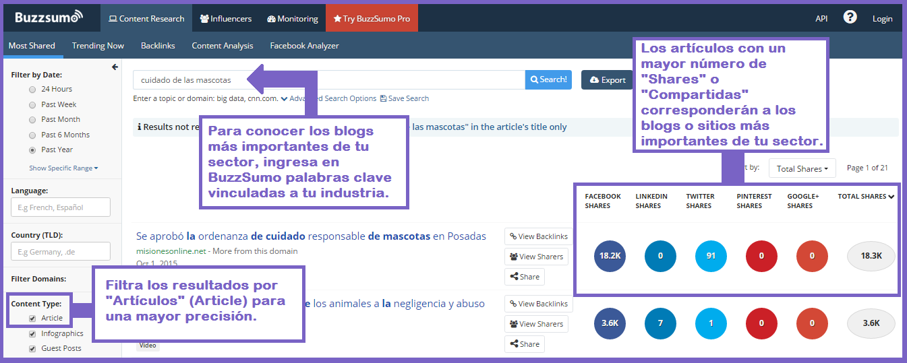Switch to the Trending Now tab
Screen dimensions: 907x363
pyautogui.click(x=98, y=46)
